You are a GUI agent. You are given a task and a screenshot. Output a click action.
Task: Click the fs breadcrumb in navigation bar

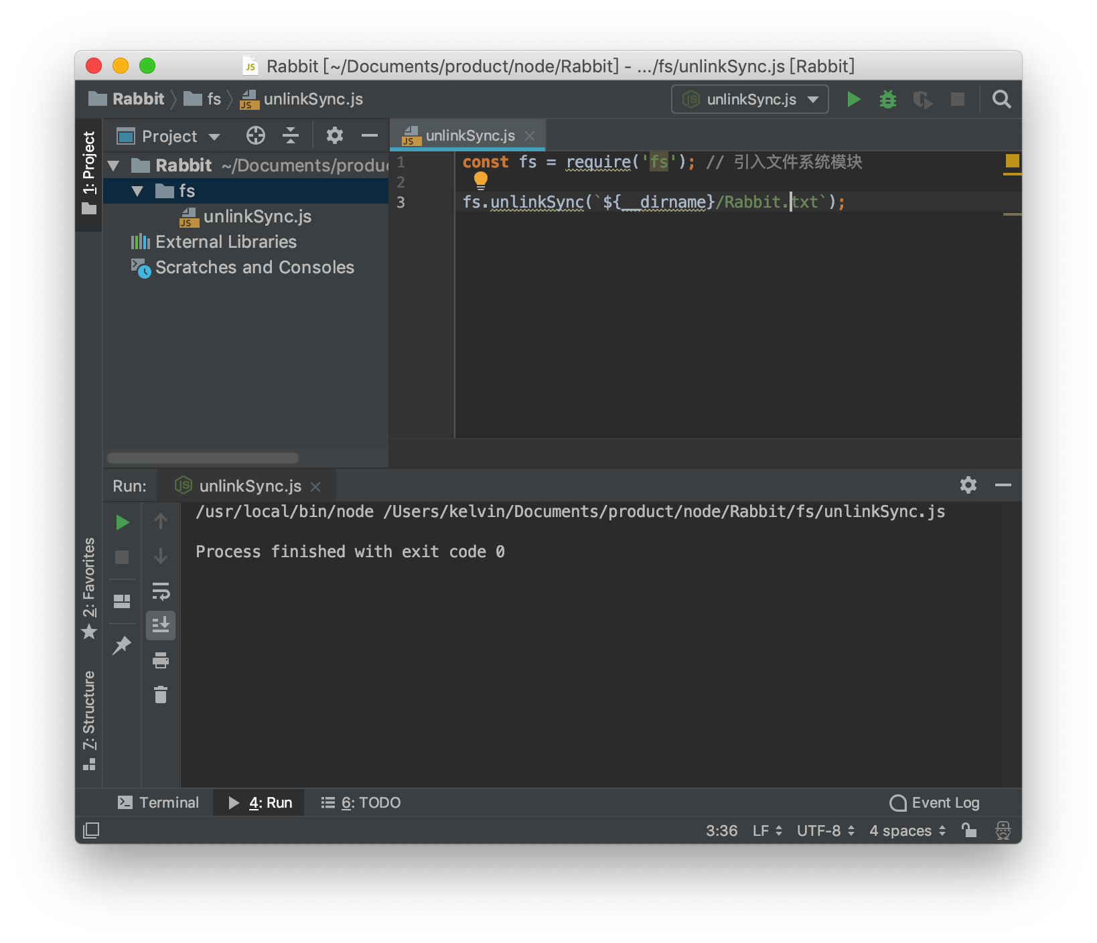(x=203, y=99)
